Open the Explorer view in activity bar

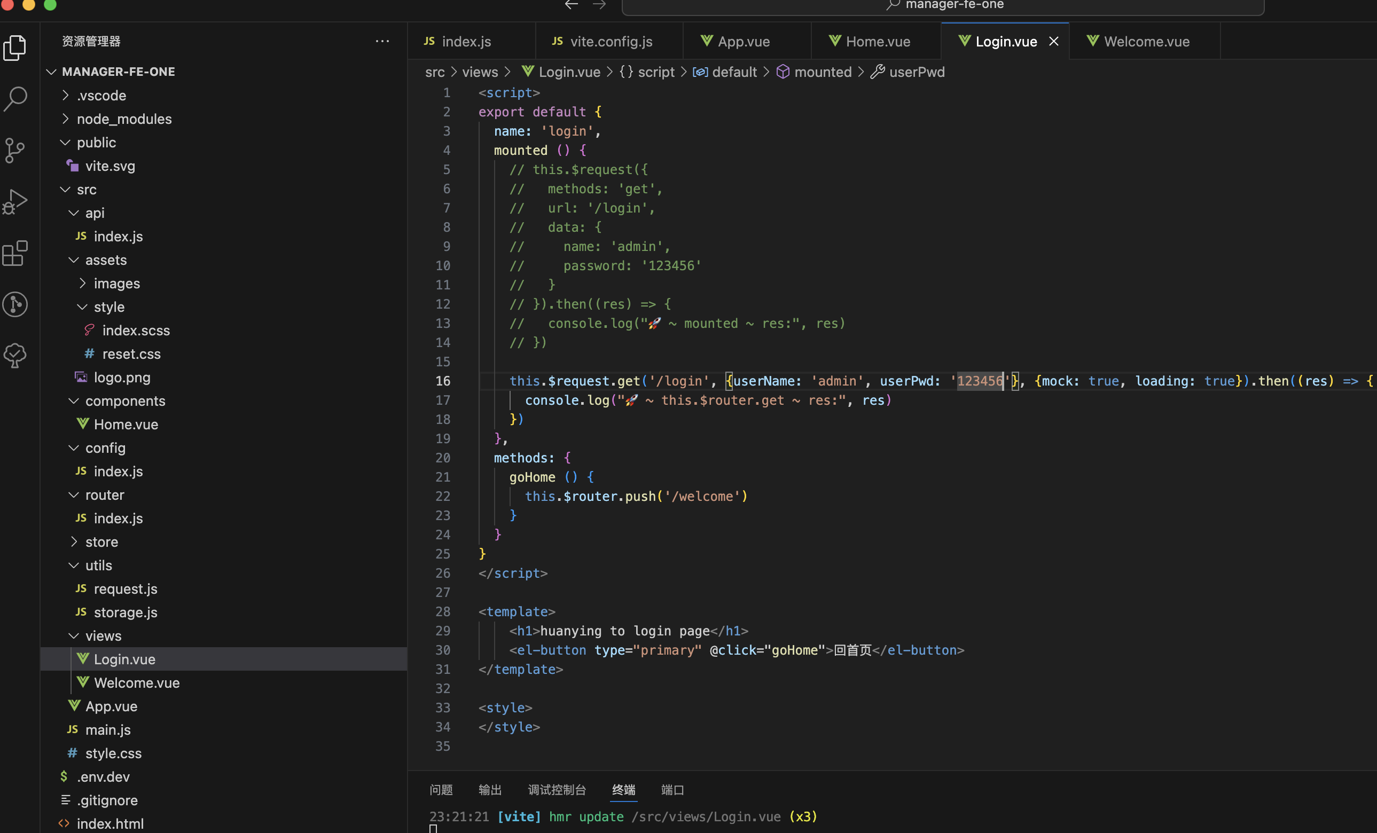pyautogui.click(x=15, y=48)
